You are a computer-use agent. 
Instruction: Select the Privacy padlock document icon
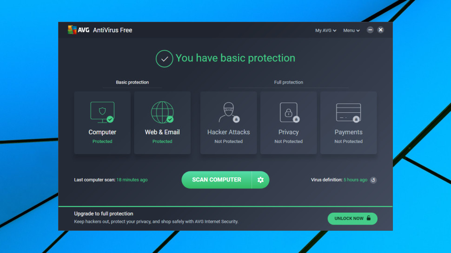[289, 112]
